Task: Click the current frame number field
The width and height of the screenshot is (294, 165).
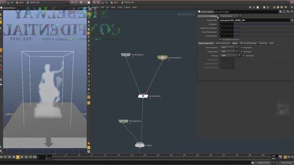Action: tap(41, 157)
